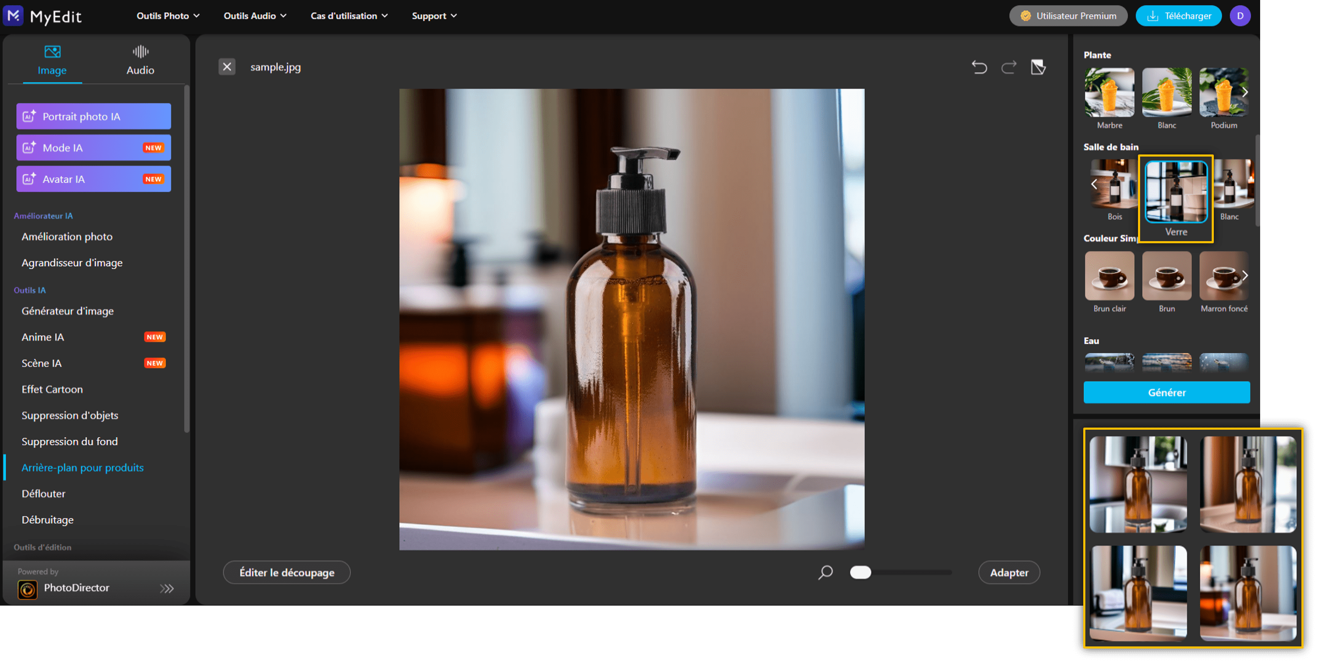Click the magnifier zoom icon

(x=825, y=573)
